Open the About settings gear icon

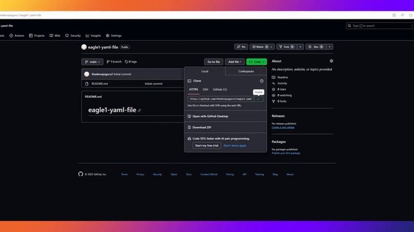[x=331, y=61]
